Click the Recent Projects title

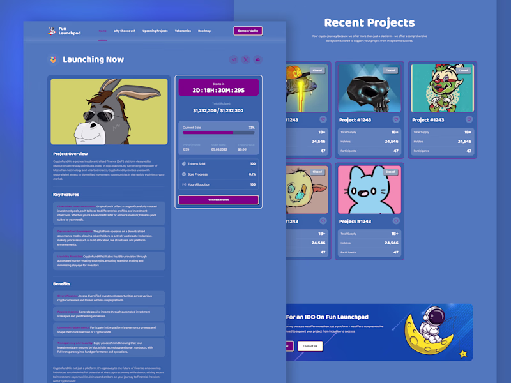[x=369, y=22]
